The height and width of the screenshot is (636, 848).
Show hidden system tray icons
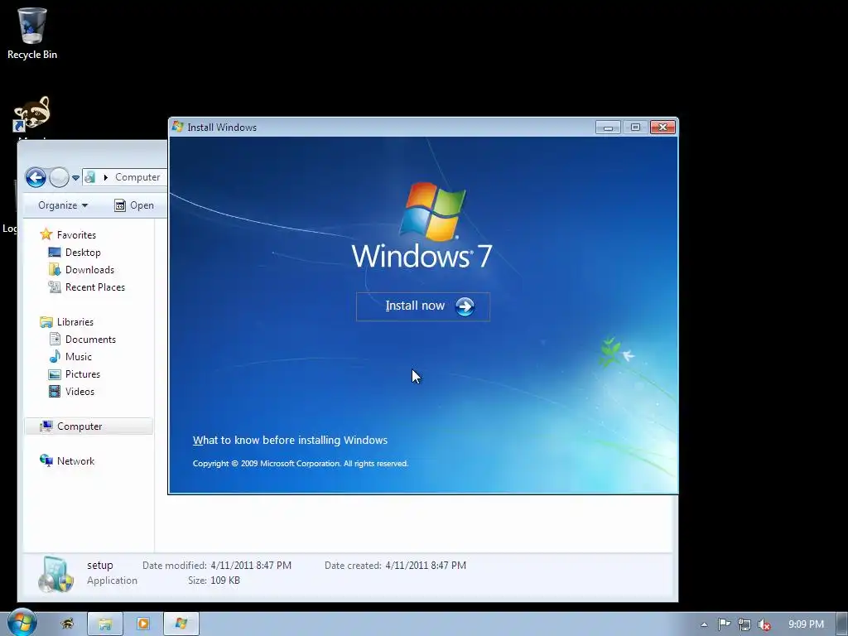pos(704,624)
